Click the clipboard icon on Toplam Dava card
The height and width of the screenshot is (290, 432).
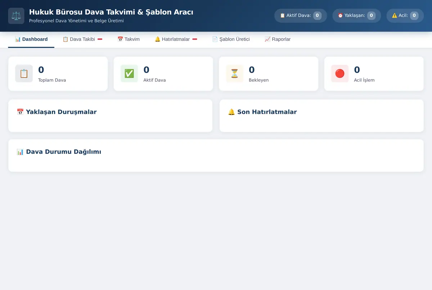click(x=24, y=74)
